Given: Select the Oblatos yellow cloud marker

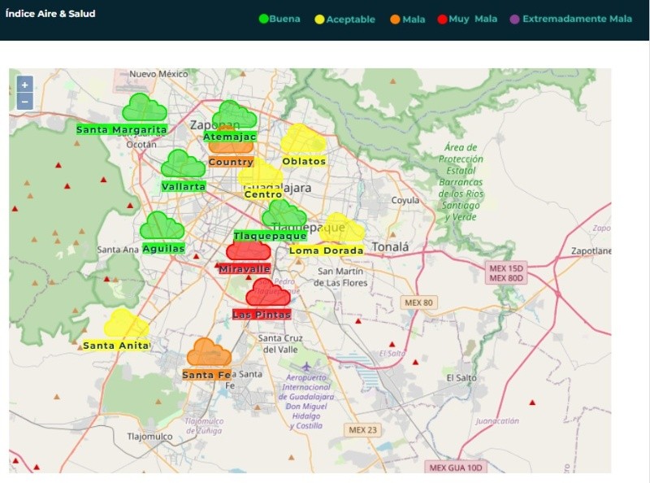Looking at the screenshot, I should click(303, 139).
